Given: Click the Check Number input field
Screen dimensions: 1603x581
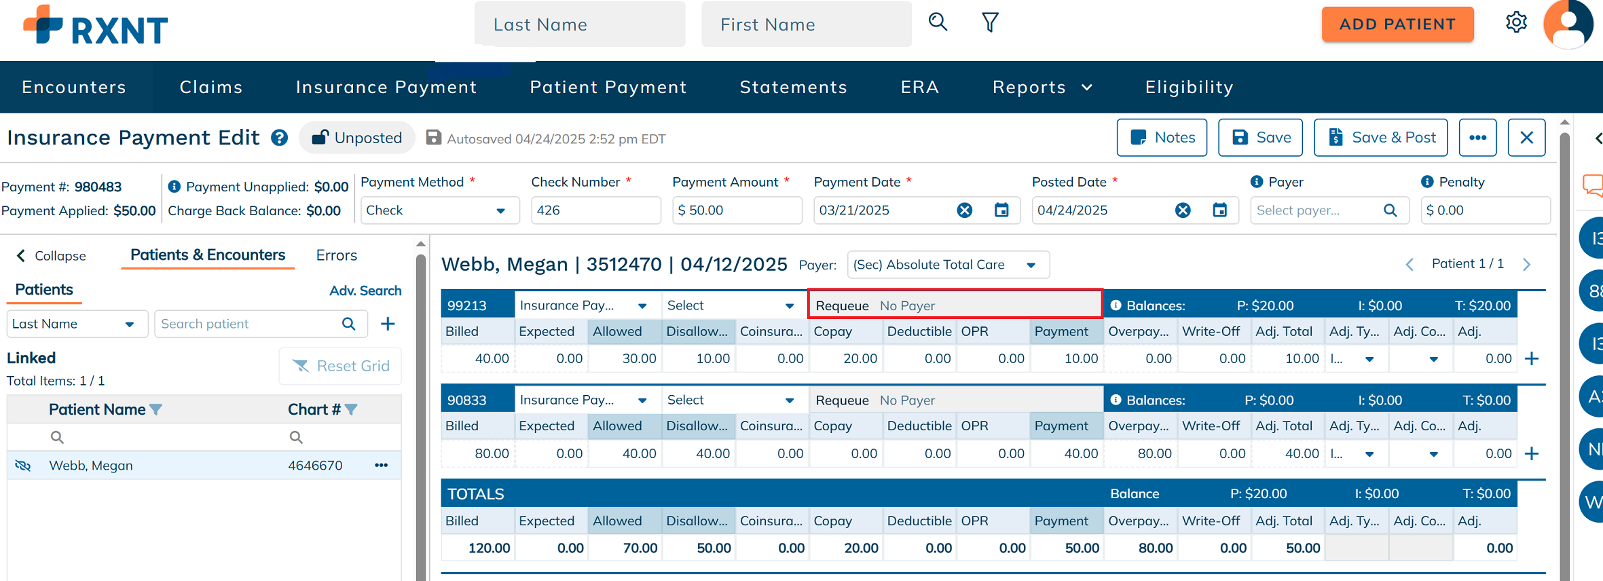Looking at the screenshot, I should pos(595,210).
